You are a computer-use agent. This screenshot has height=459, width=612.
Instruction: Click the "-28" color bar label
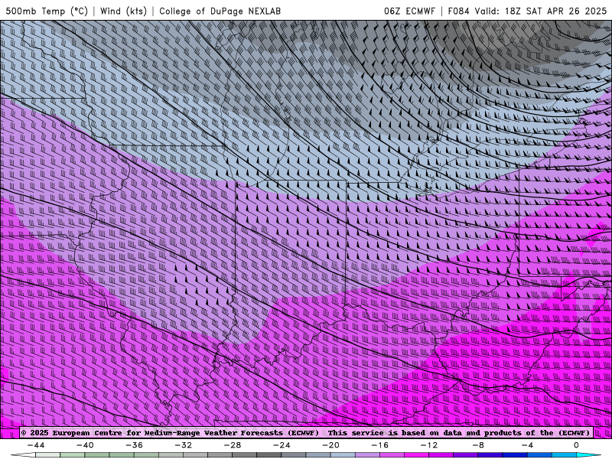233,445
